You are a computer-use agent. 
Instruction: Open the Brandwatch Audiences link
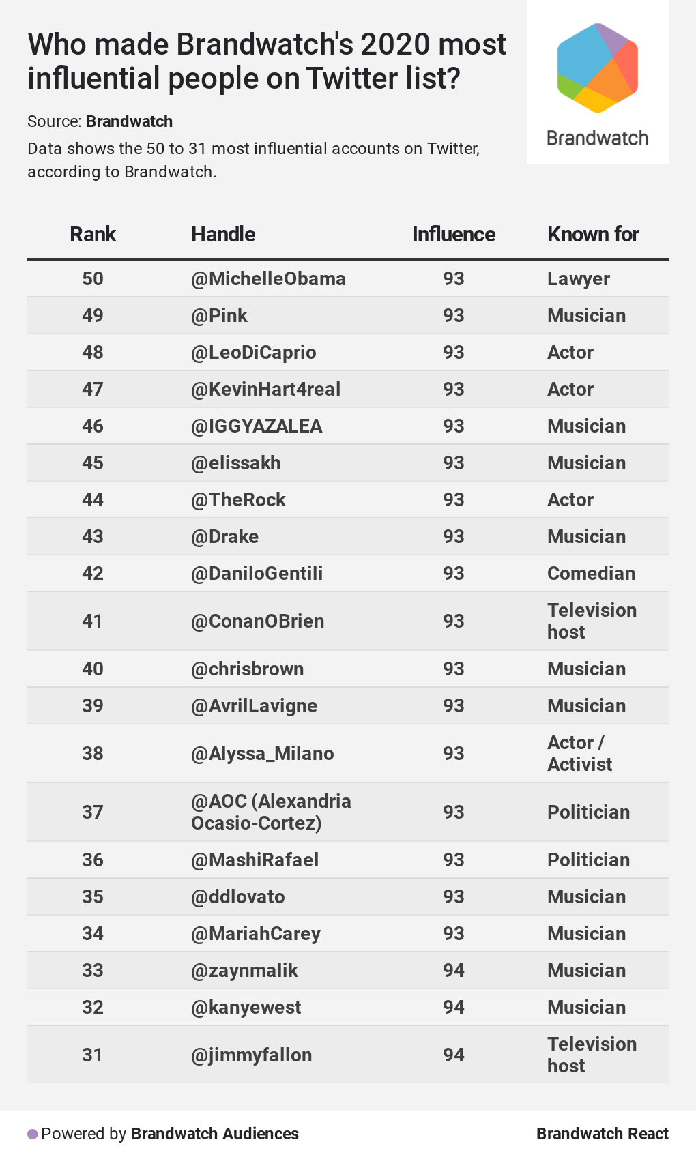click(x=214, y=1134)
